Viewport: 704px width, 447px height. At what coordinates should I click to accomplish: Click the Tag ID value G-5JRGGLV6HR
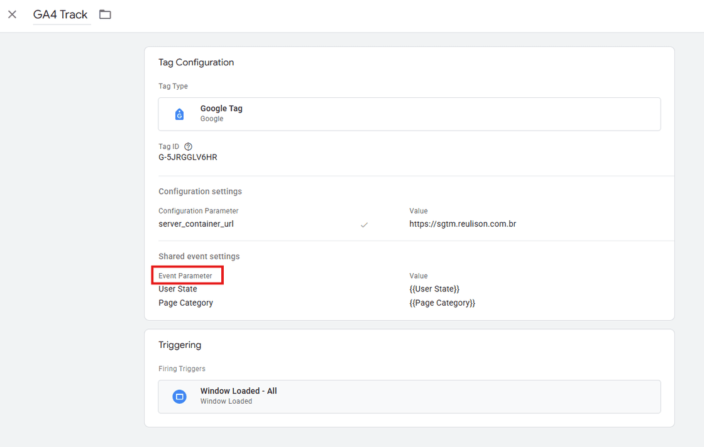pyautogui.click(x=188, y=158)
